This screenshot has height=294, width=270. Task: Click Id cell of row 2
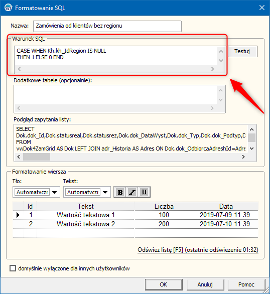pyautogui.click(x=30, y=224)
